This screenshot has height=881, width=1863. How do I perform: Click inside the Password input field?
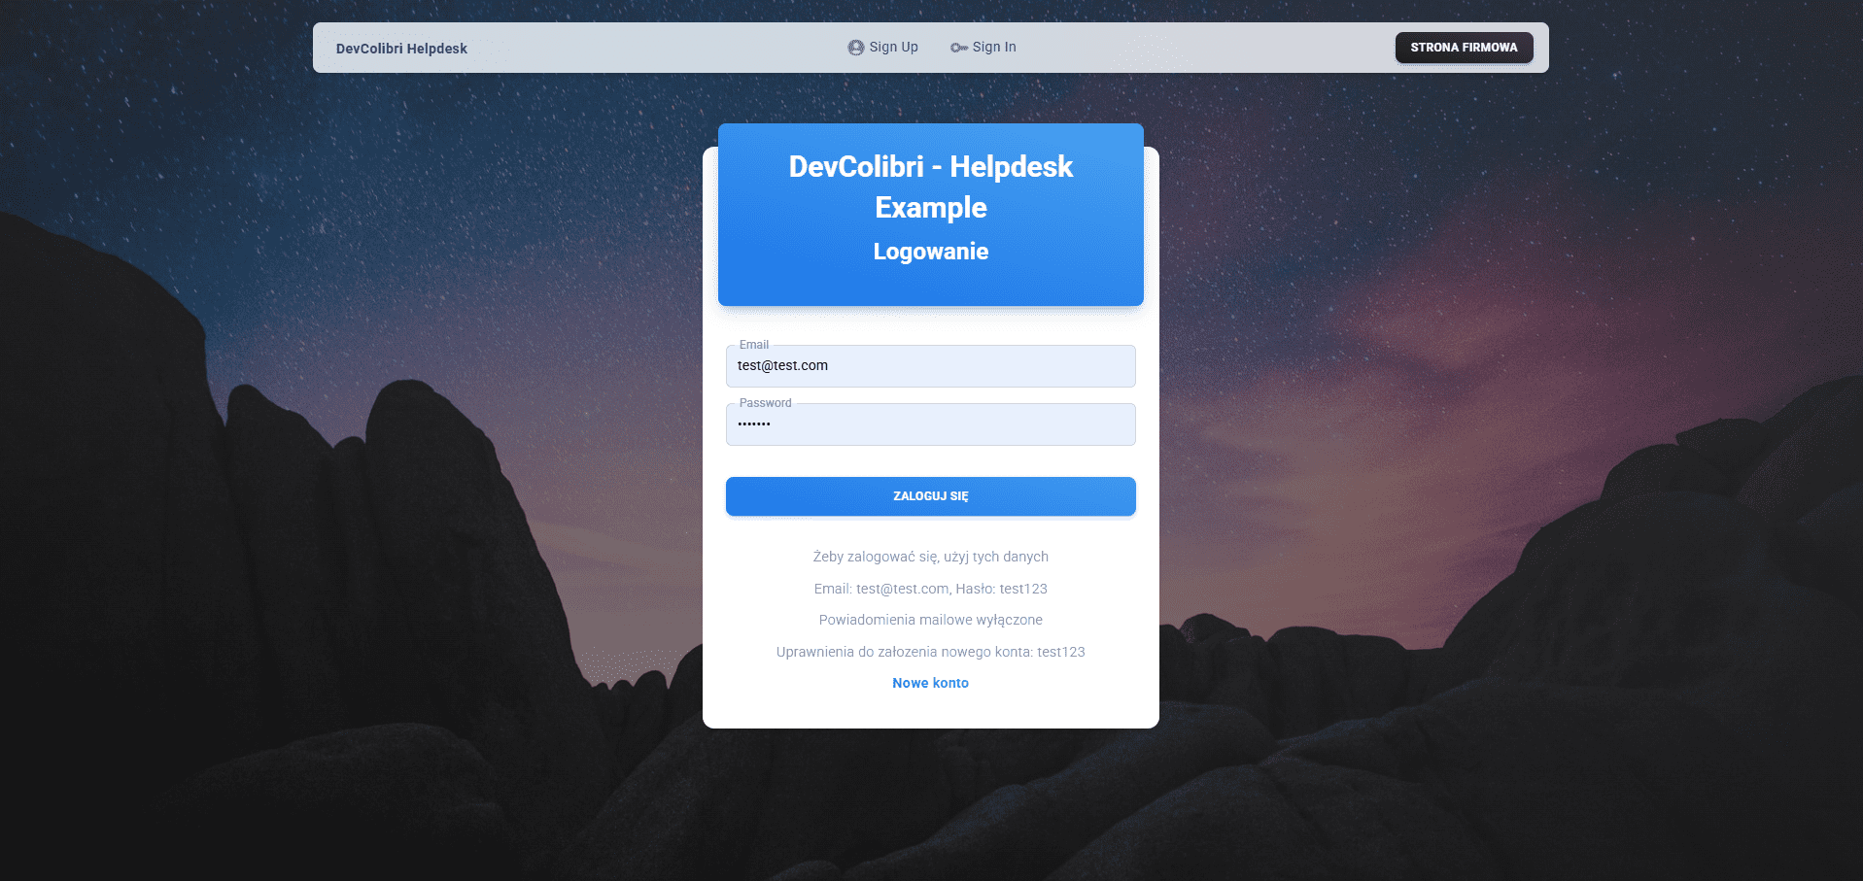click(930, 424)
